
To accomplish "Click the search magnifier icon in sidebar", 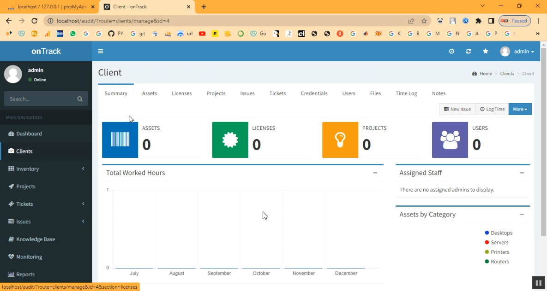I will click(80, 99).
